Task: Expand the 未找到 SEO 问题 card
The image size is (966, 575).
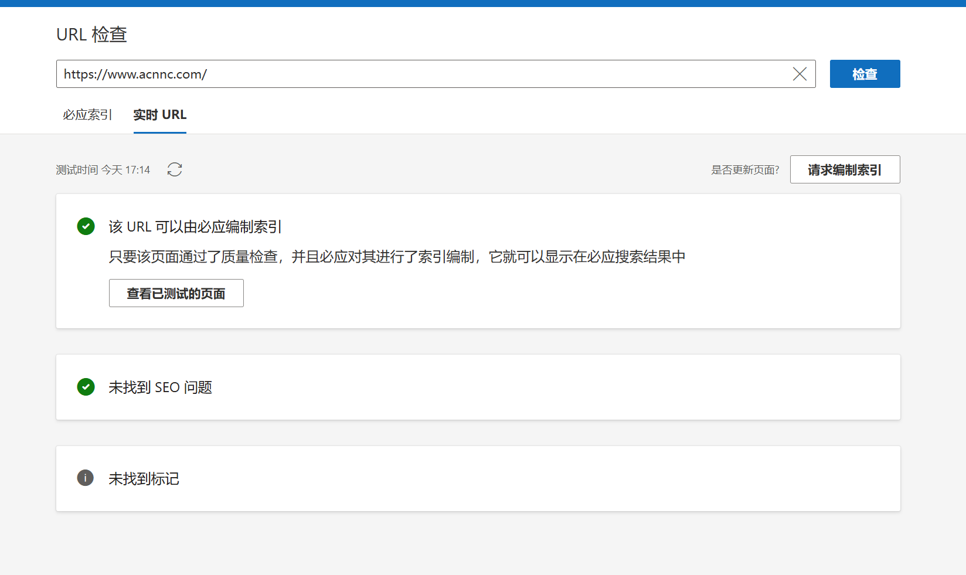Action: point(478,387)
